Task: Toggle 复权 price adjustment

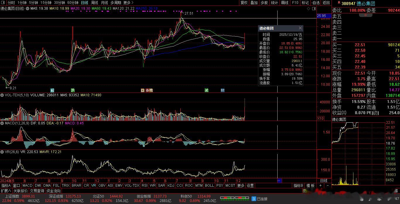Action: point(244,3)
